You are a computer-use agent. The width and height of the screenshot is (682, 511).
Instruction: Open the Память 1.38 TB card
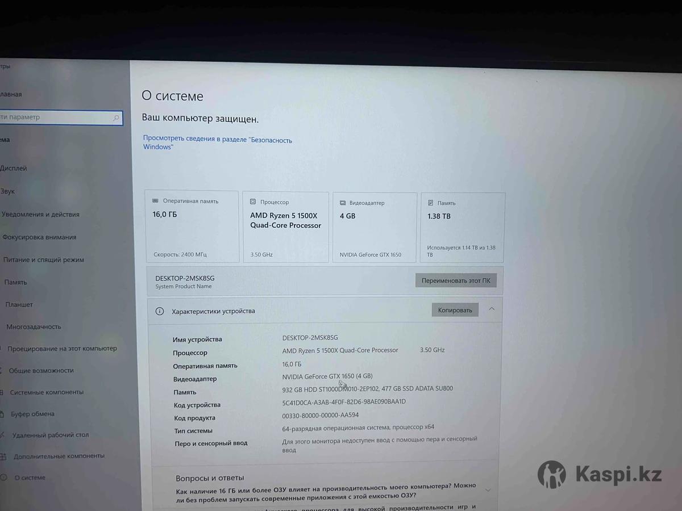click(x=463, y=228)
